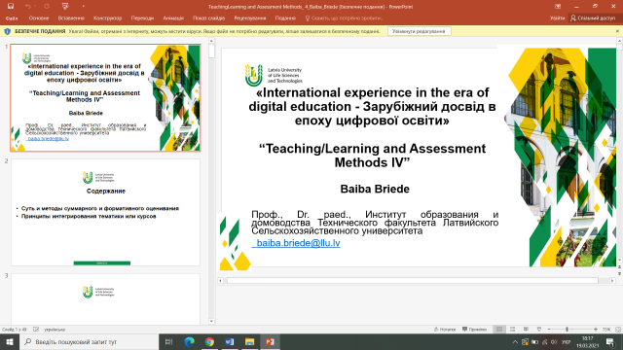The width and height of the screenshot is (623, 350).
Task: Switch to Slide Sorter view icon
Action: pos(513,330)
